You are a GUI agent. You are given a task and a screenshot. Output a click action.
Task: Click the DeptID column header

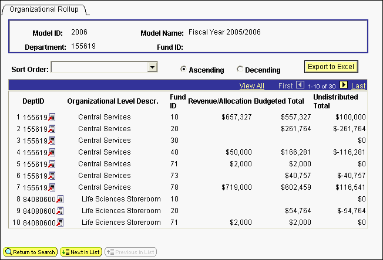pos(33,101)
